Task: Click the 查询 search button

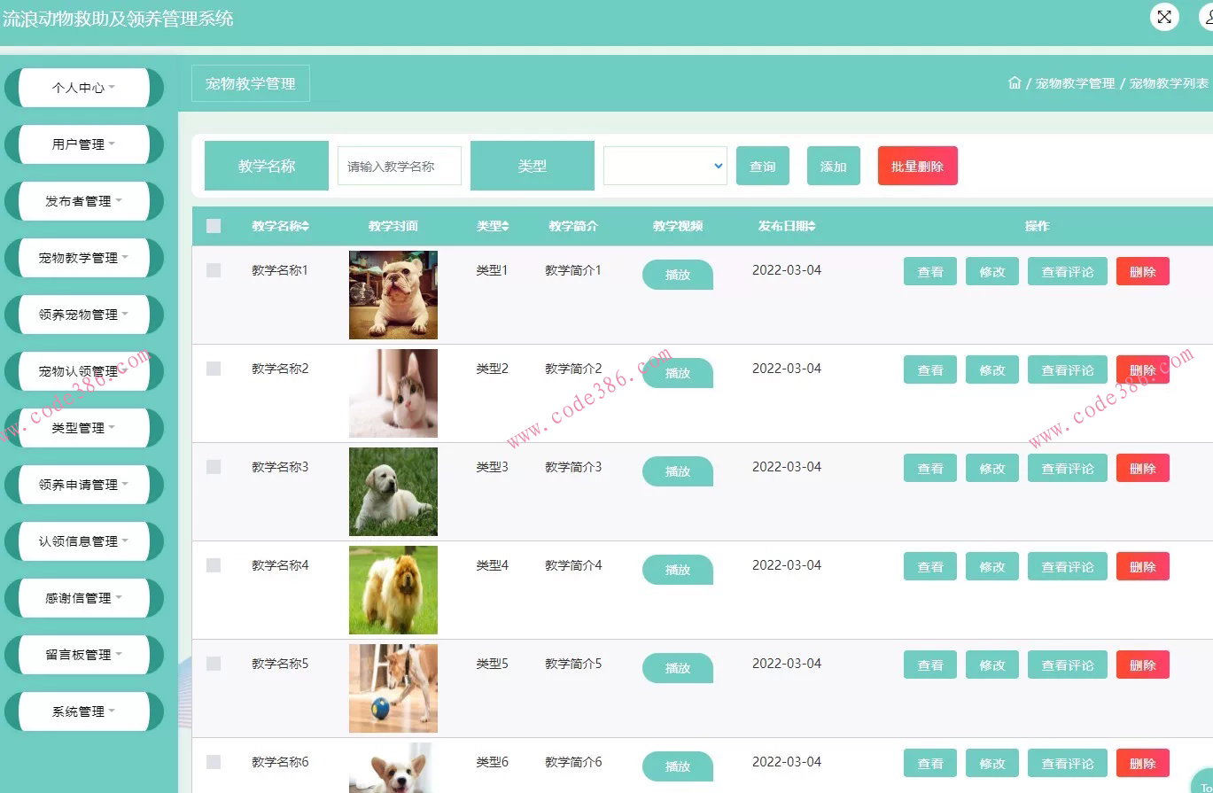Action: point(762,166)
